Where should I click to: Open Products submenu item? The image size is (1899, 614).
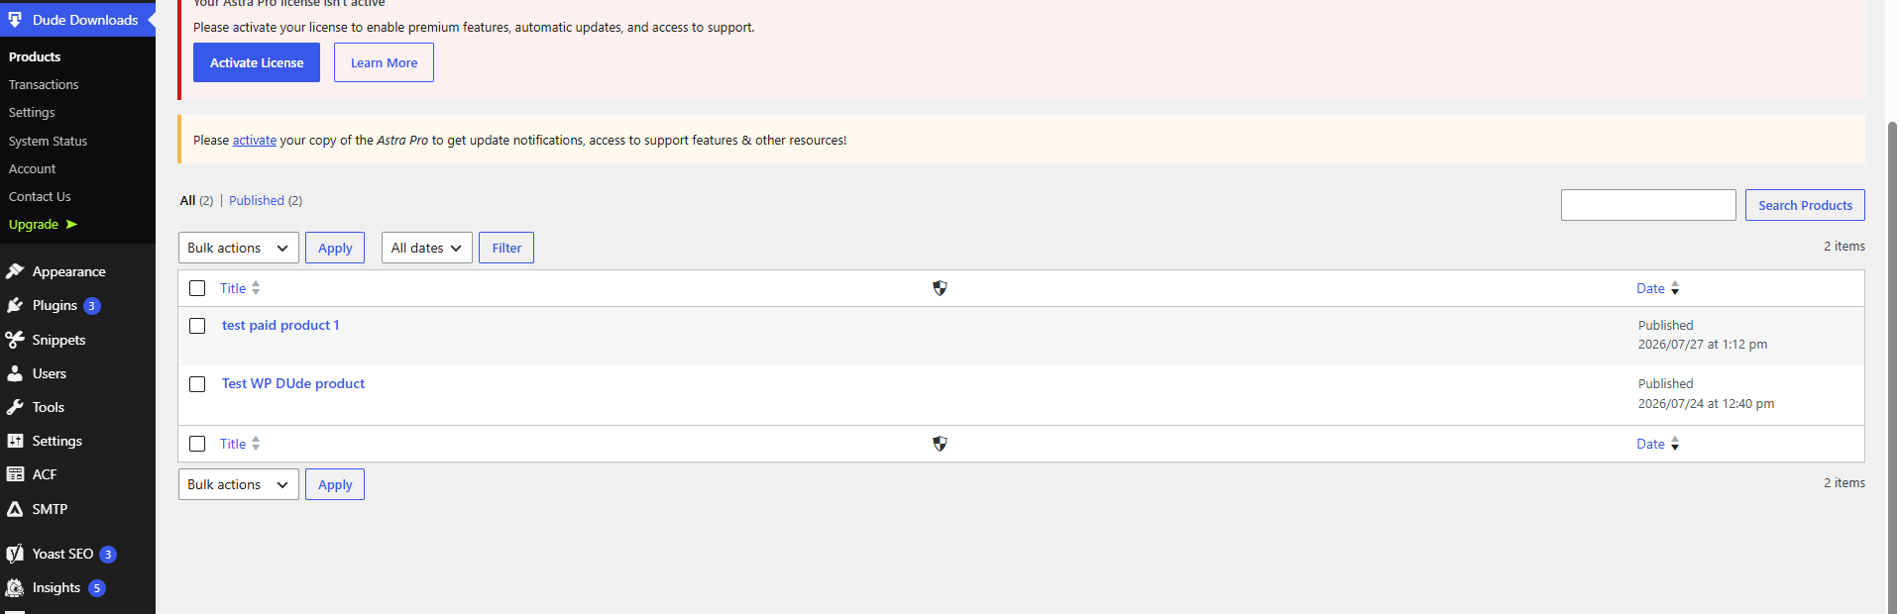[x=35, y=56]
